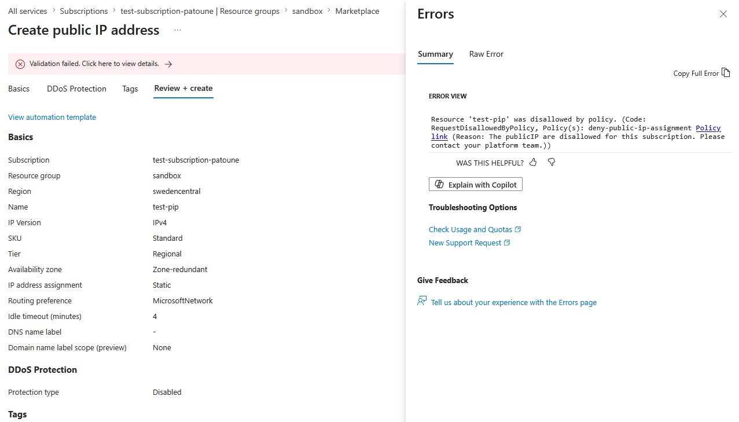Screen dimensions: 739x422
Task: Click the Idle timeout value 4
Action: click(x=155, y=316)
